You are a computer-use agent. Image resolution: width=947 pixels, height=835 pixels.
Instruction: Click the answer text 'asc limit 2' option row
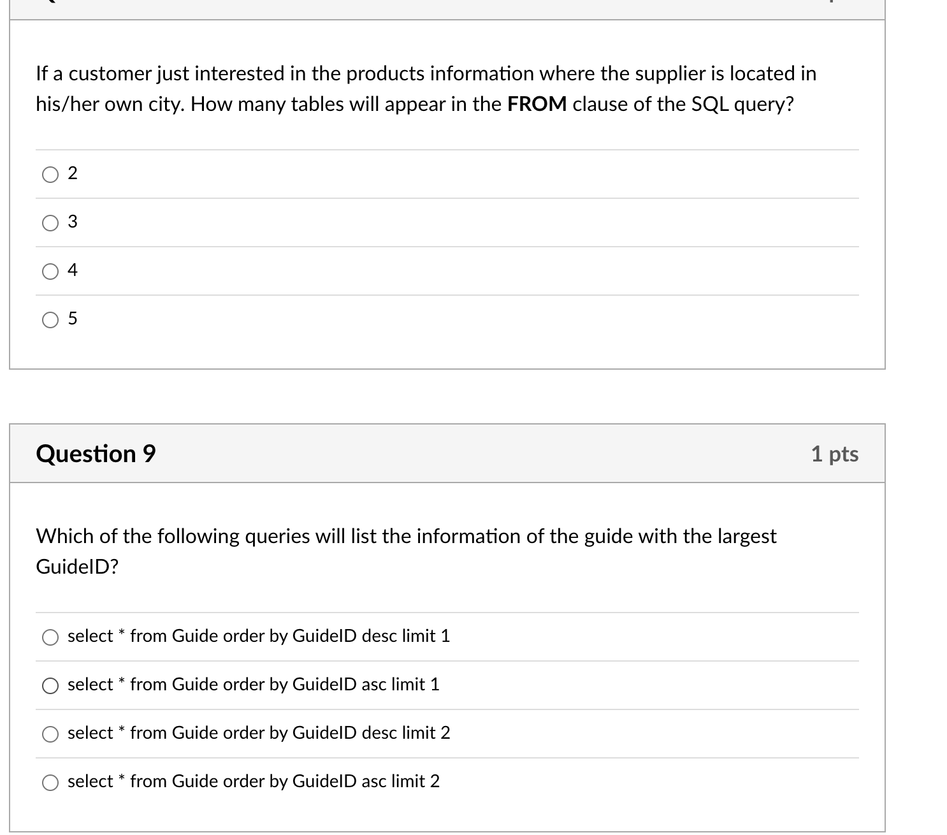253,781
